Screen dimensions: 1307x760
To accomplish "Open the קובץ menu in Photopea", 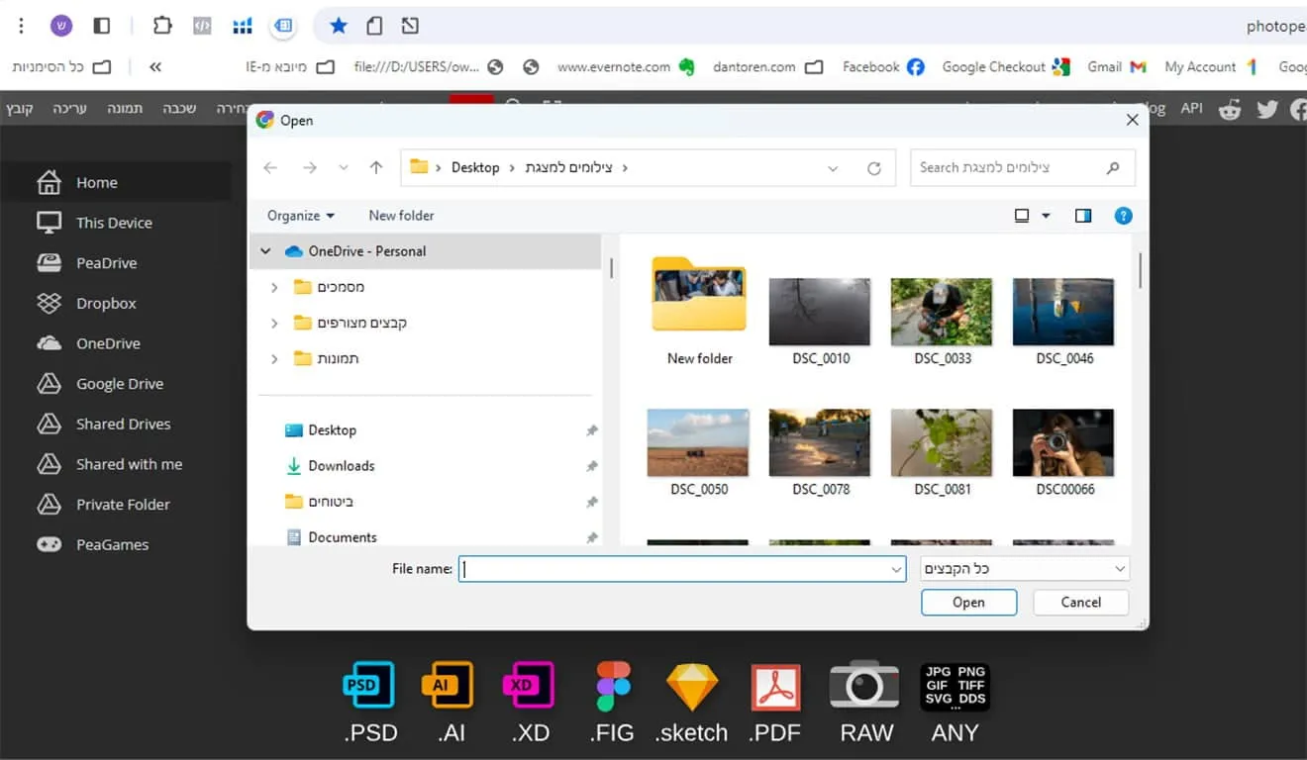I will 20,108.
